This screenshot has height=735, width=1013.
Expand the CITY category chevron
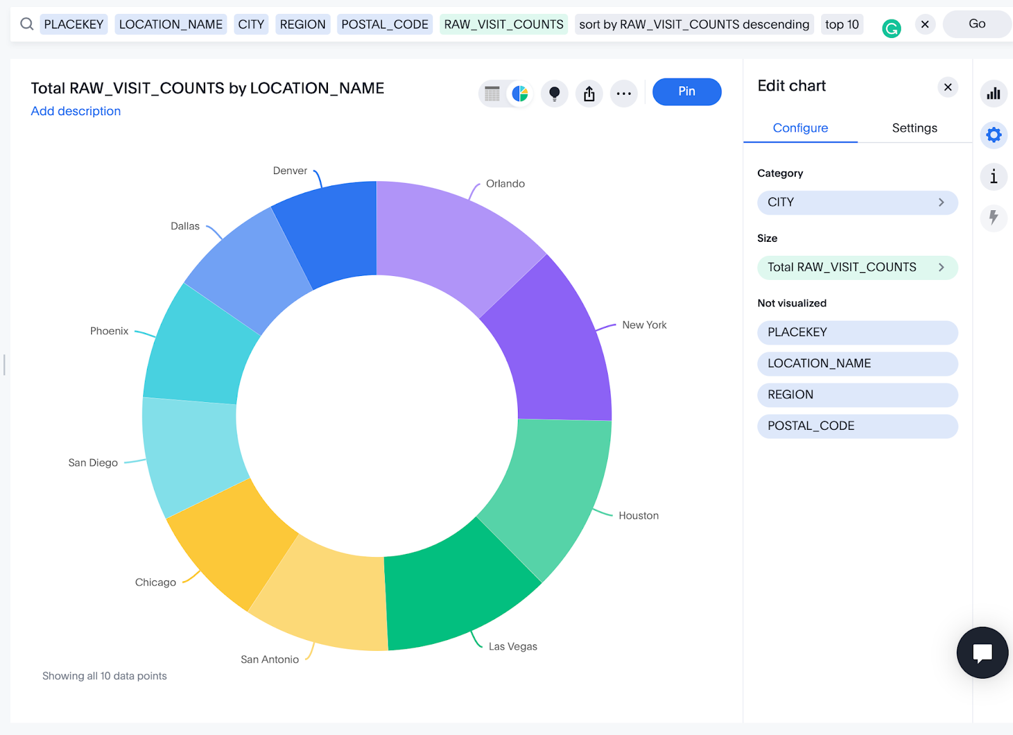[941, 203]
